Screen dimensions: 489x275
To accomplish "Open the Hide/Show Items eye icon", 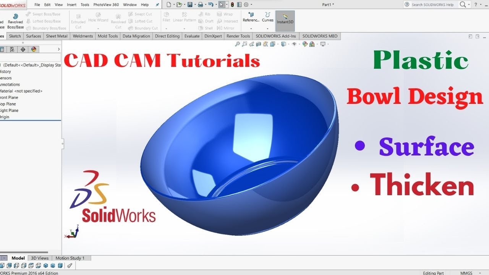I will [x=294, y=44].
